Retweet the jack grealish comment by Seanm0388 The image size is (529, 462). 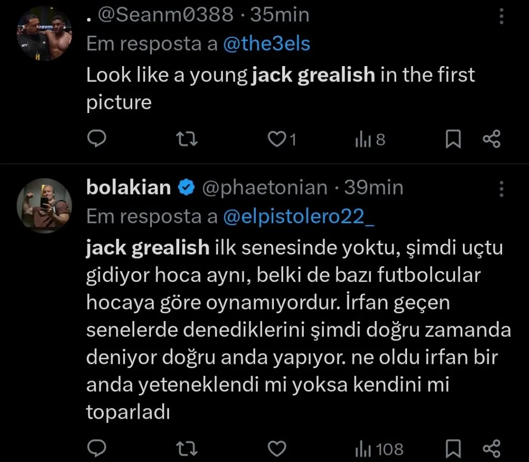(x=186, y=138)
